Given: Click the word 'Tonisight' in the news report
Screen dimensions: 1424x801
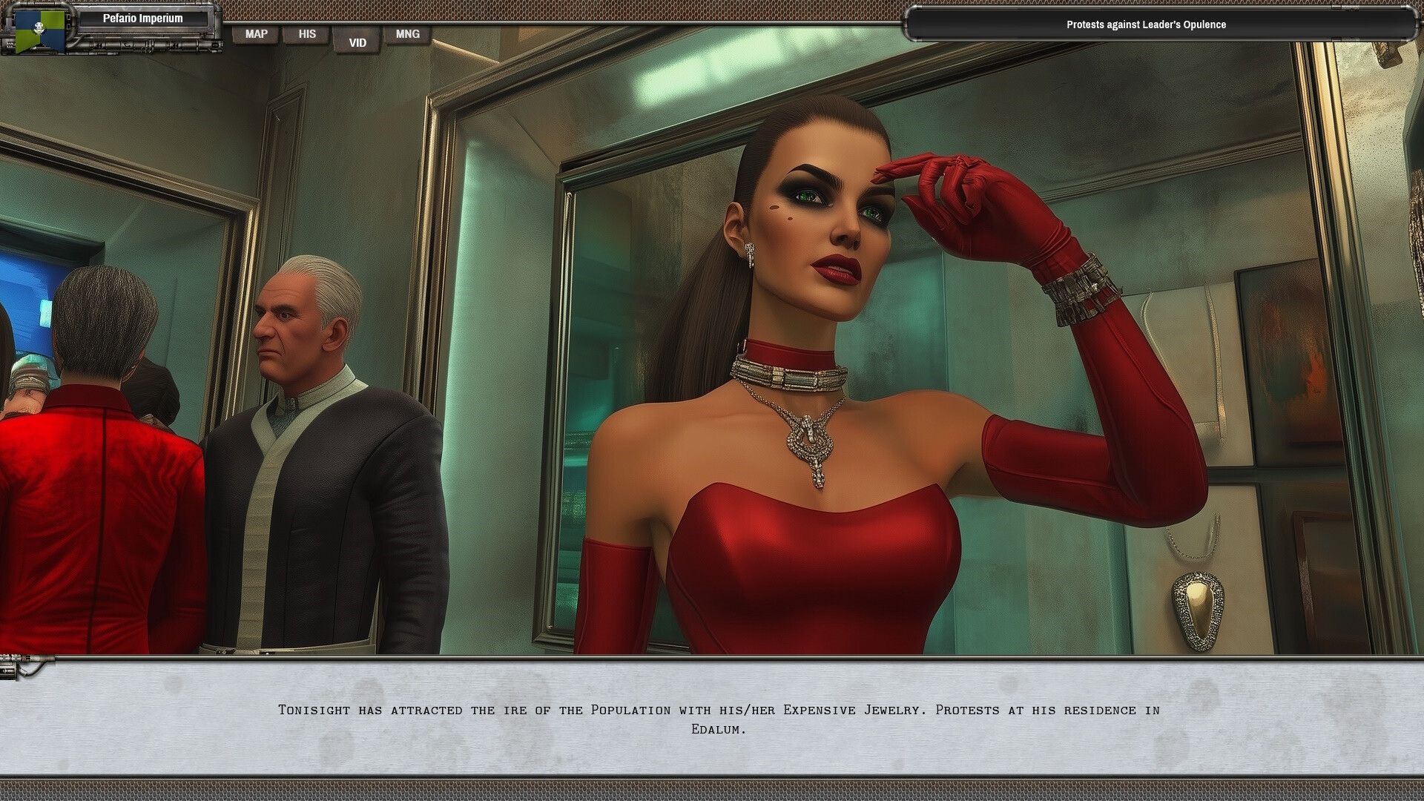Looking at the screenshot, I should click(x=312, y=710).
